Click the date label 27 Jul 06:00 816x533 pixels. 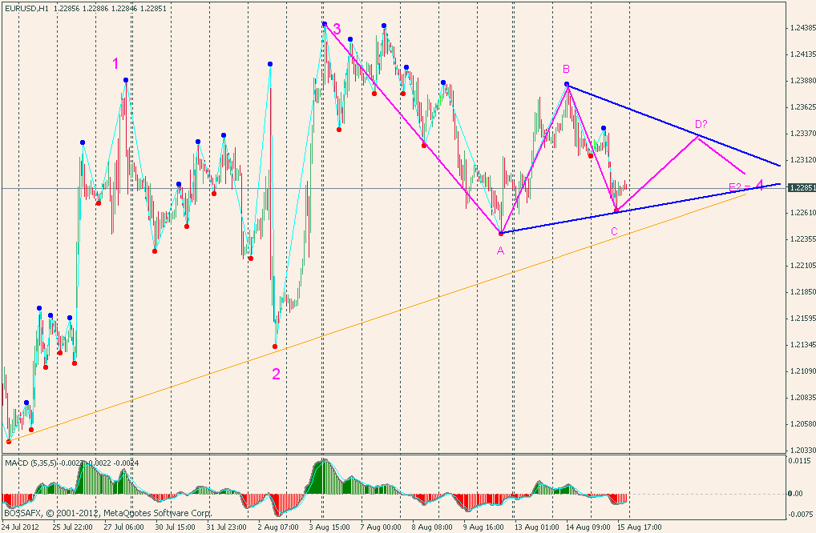click(124, 527)
